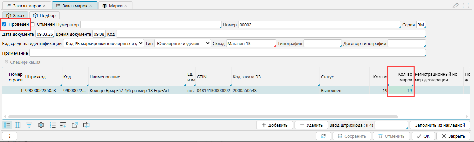Switch to list view in the table toolbar
This screenshot has height=142, width=474.
(x=7, y=125)
